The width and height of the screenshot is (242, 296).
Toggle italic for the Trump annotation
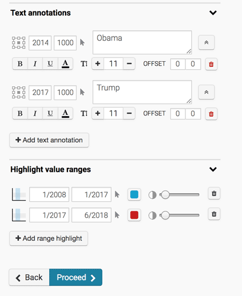[x=35, y=114]
